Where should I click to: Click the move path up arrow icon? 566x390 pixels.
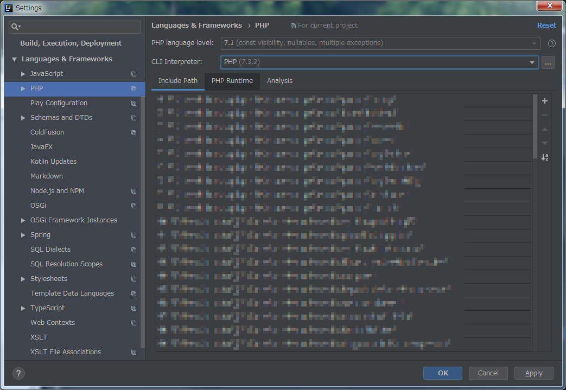pyautogui.click(x=545, y=129)
